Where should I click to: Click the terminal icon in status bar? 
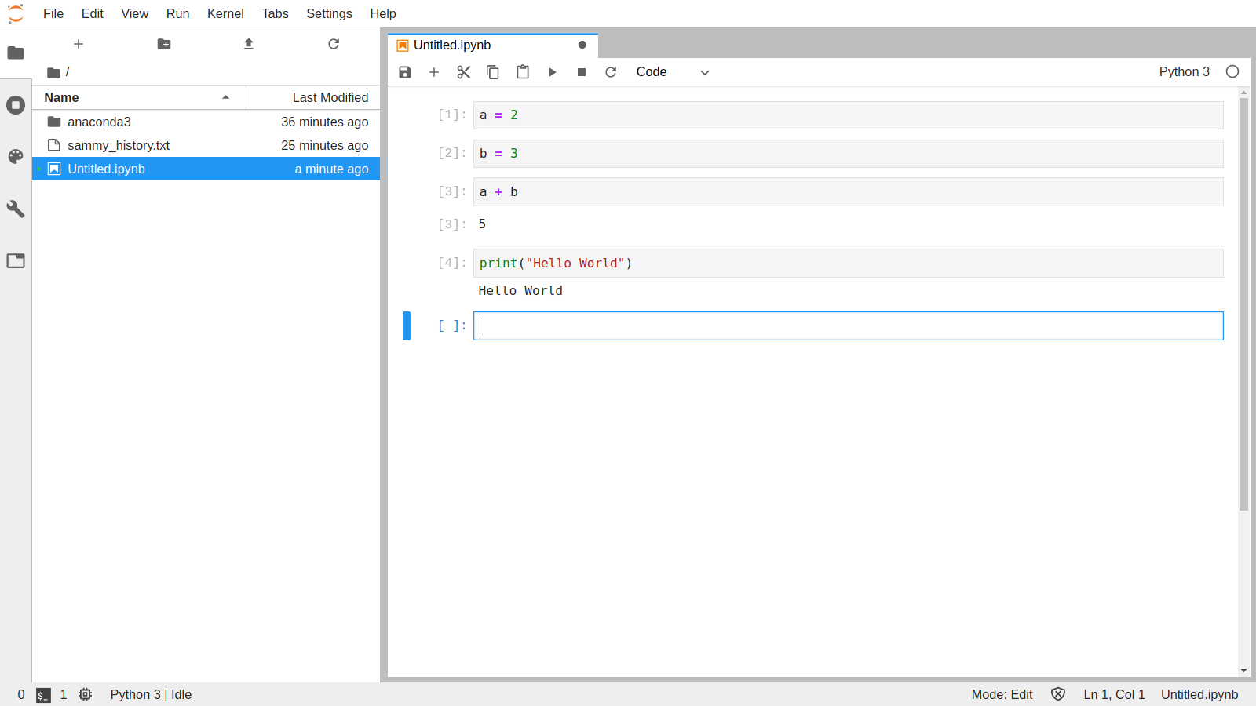(44, 695)
